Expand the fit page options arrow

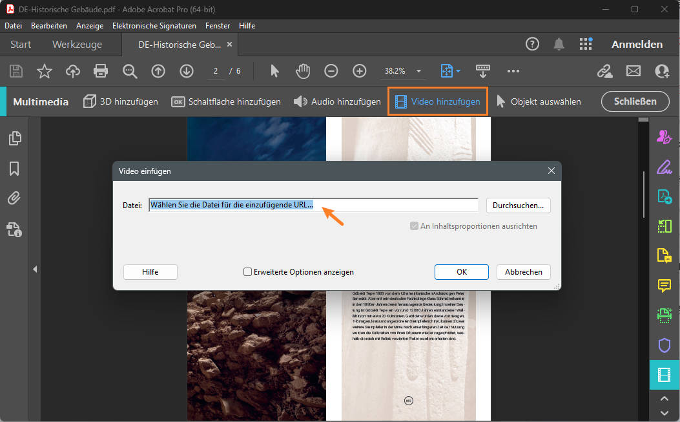coord(458,71)
